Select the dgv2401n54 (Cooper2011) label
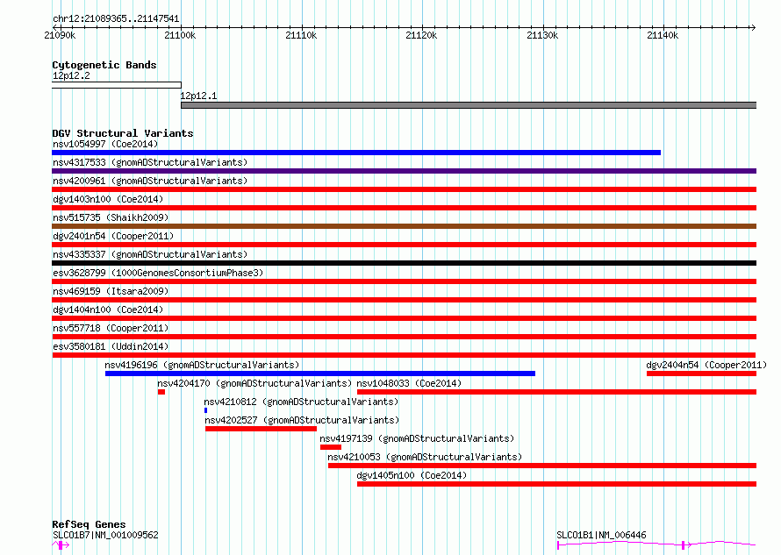781x555 pixels. tap(113, 236)
